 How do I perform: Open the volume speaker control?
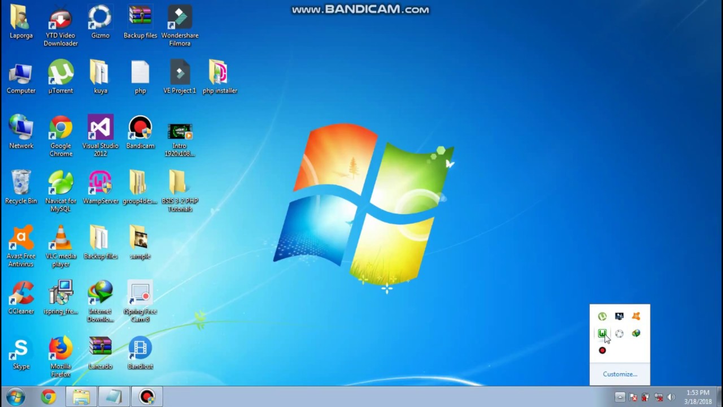(671, 397)
